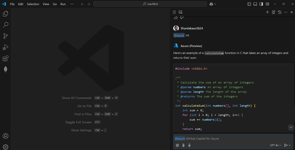This screenshot has width=295, height=150.
Task: Open the chat panel more actions ellipsis
Action: click(286, 12)
